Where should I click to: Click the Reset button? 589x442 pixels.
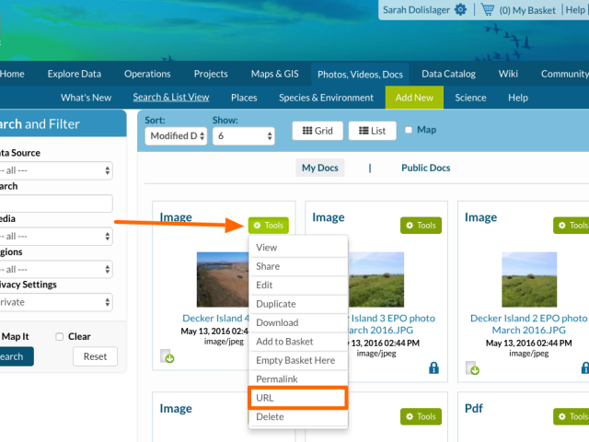pos(95,356)
